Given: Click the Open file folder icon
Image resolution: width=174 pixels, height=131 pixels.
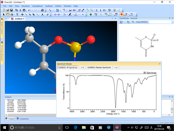Looking at the screenshot, I should [8, 10].
